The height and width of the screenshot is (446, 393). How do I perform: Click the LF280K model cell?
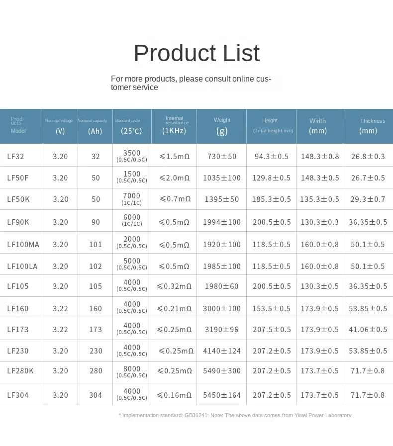[x=20, y=371]
